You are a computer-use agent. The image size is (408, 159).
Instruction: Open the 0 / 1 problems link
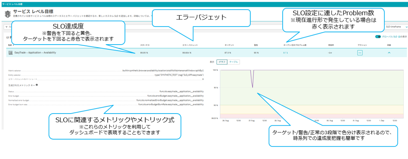[285, 53]
